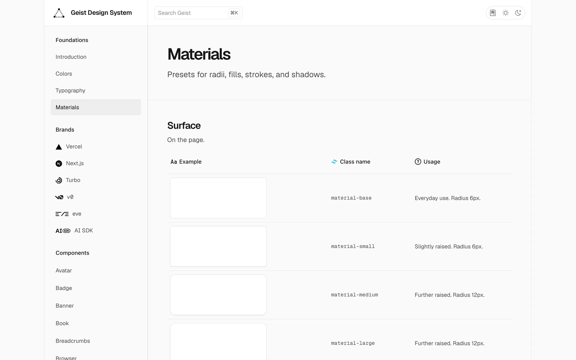The height and width of the screenshot is (360, 576).
Task: Click the Geist triangle logo icon
Action: (x=59, y=13)
